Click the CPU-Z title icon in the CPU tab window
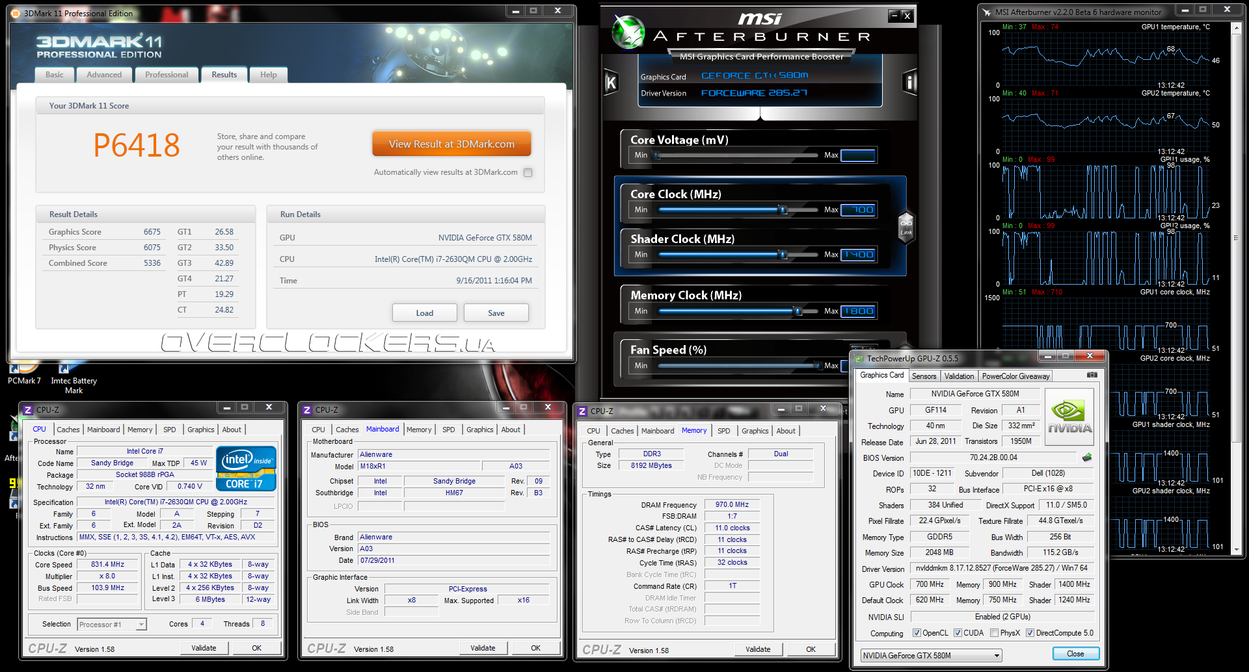This screenshot has width=1249, height=672. point(28,410)
